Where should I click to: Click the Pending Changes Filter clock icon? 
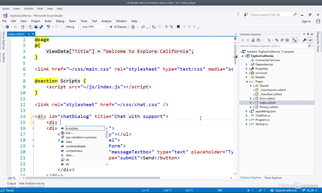click(x=269, y=40)
